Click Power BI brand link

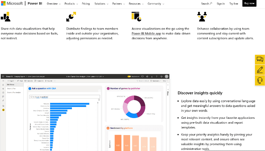coord(35,3)
